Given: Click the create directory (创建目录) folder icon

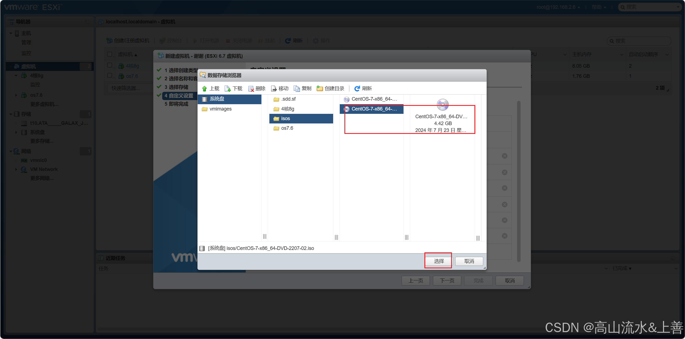Looking at the screenshot, I should pos(320,89).
